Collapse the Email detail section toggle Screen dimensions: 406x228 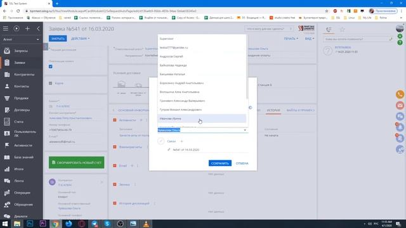(x=115, y=166)
